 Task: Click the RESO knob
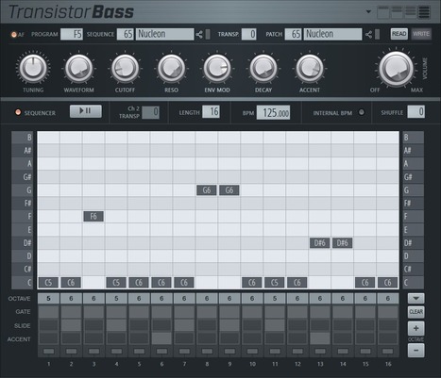point(171,68)
